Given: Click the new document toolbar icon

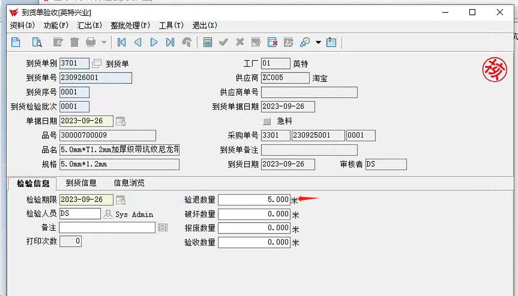Looking at the screenshot, I should pyautogui.click(x=16, y=42).
